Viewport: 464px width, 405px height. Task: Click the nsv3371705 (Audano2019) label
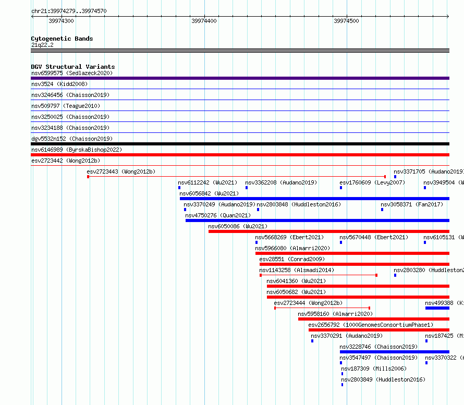coord(429,171)
